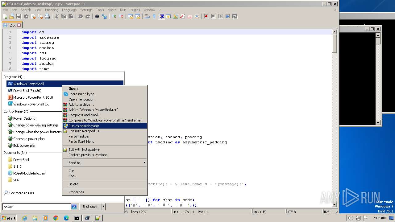Click scroll down arrow in console window

378,122
